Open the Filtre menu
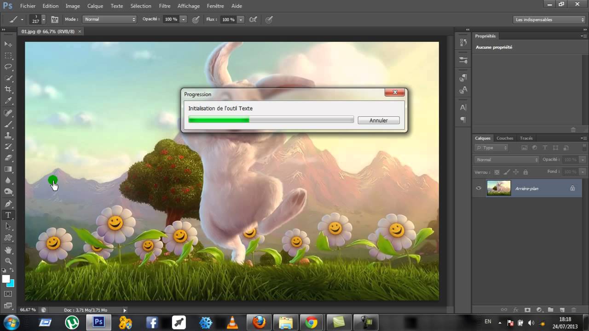 click(x=165, y=6)
